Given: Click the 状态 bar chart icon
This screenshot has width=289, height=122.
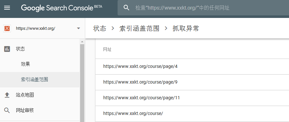Looking at the screenshot, I should 7,49.
